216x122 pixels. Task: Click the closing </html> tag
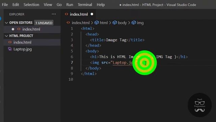(89, 74)
